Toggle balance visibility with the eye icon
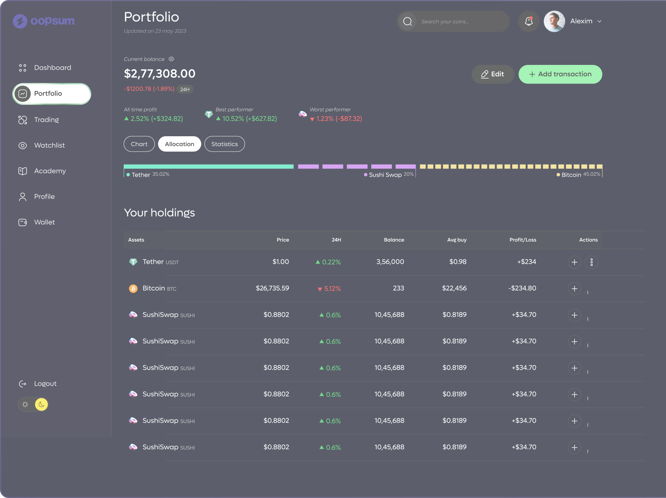Screen dimensions: 666x498 [x=171, y=59]
